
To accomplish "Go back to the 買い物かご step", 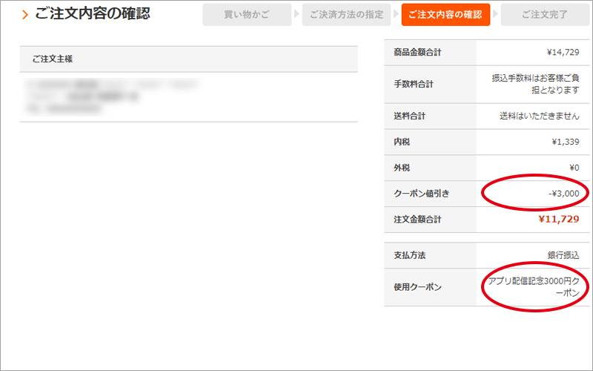I will tap(247, 15).
